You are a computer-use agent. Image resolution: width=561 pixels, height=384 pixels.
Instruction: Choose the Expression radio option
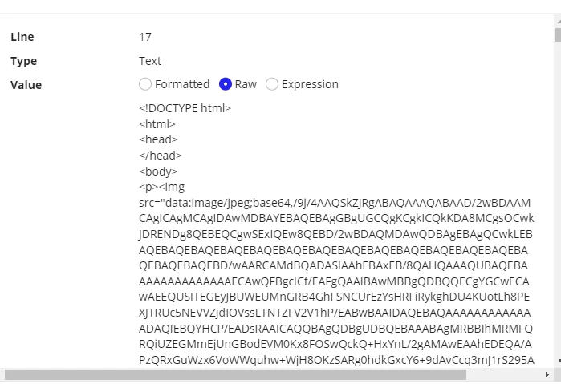tap(272, 84)
